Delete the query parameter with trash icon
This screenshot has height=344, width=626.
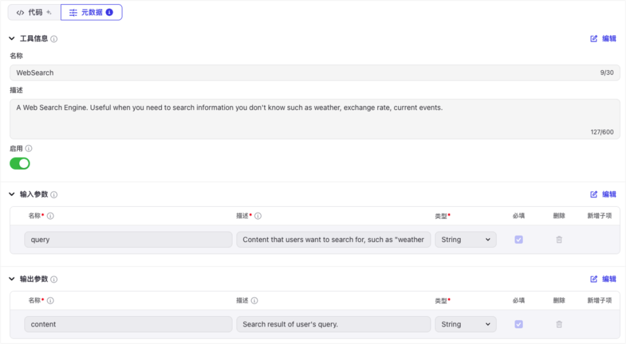click(x=559, y=239)
